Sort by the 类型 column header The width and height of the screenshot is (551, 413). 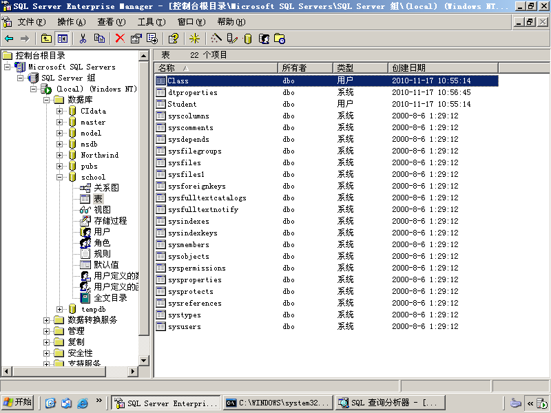[360, 67]
